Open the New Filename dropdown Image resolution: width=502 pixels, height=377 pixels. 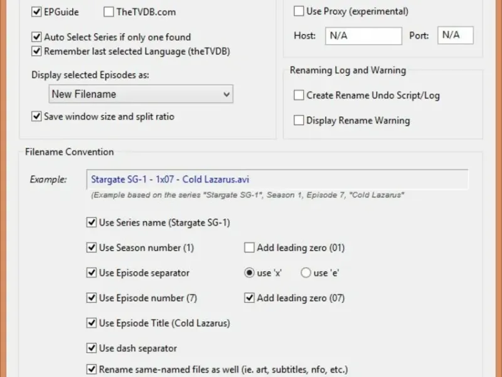pyautogui.click(x=141, y=94)
